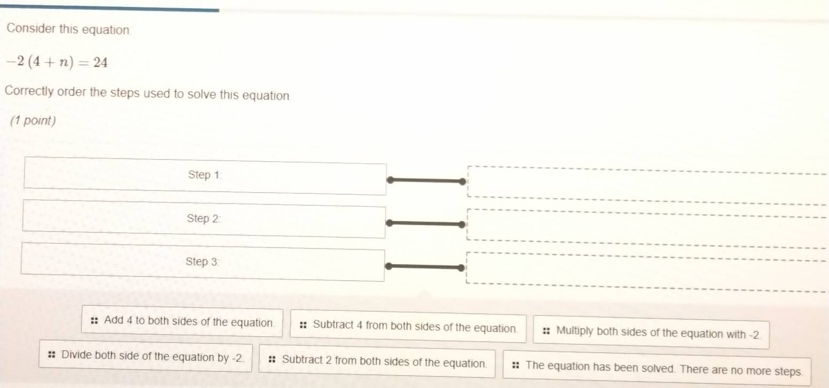The image size is (829, 388).
Task: Click the drag handle on 'Multiply both sides with -2'
Action: point(546,331)
